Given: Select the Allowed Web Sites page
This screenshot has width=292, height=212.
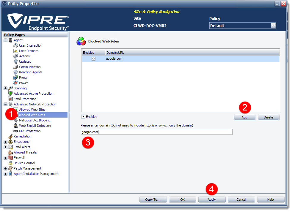Looking at the screenshot, I should pos(32,110).
